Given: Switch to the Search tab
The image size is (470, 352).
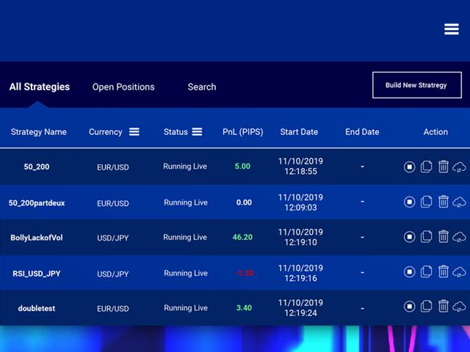Looking at the screenshot, I should [201, 87].
